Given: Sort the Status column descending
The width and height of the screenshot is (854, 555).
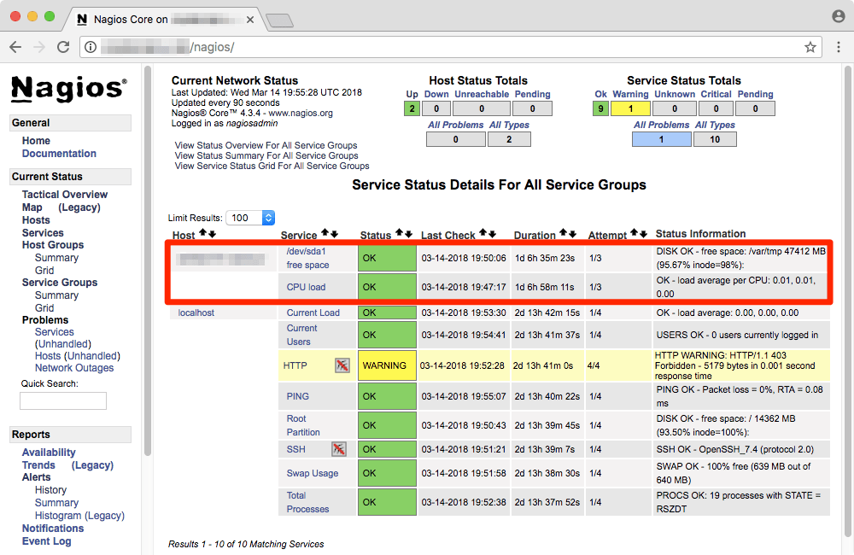Looking at the screenshot, I should [408, 233].
